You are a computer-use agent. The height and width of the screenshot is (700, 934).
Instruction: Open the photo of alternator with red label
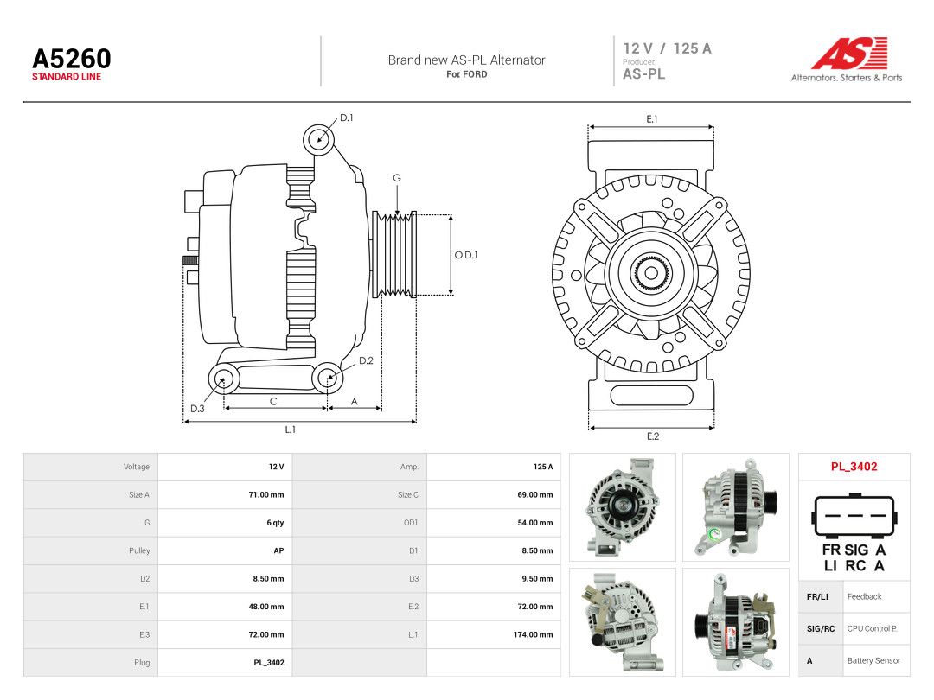coord(736,622)
